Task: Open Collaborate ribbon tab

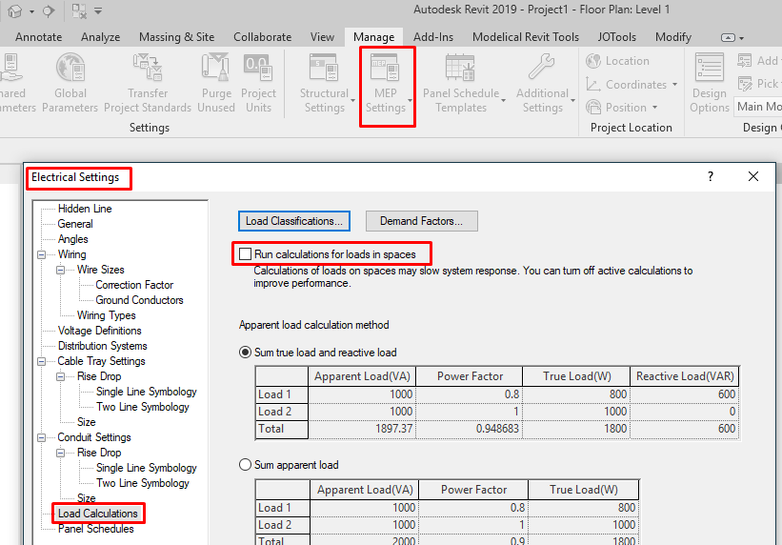Action: click(x=262, y=37)
